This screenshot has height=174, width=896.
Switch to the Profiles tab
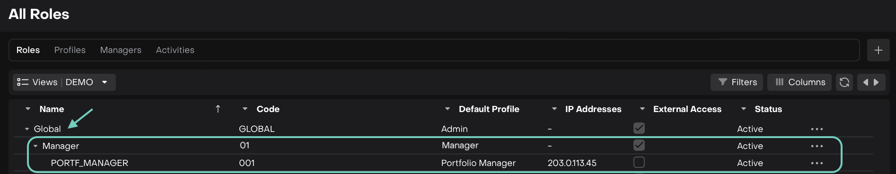tap(70, 50)
